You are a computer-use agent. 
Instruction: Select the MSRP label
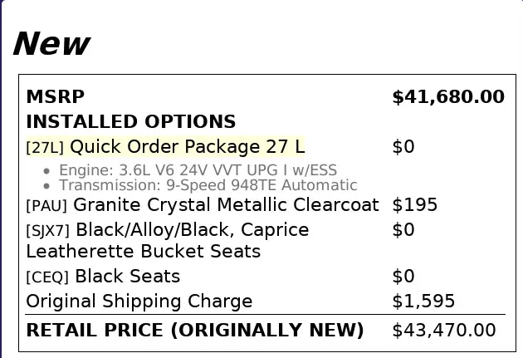pyautogui.click(x=56, y=97)
